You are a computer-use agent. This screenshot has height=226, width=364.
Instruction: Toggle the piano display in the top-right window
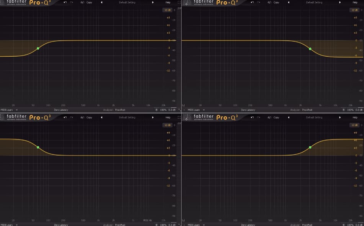pos(184,105)
